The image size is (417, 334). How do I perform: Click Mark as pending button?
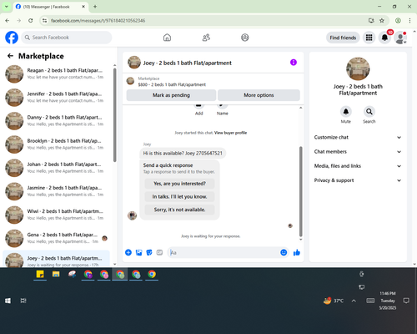coord(171,95)
